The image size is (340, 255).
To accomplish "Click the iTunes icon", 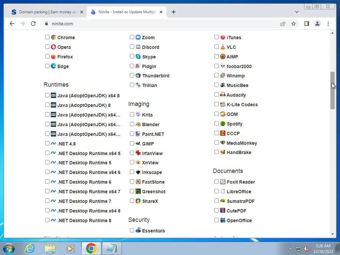I will pyautogui.click(x=223, y=37).
